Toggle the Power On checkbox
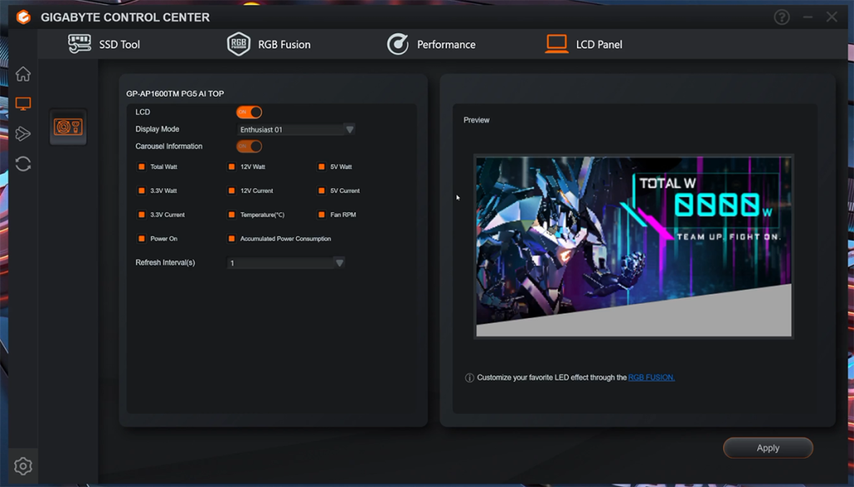Viewport: 854px width, 487px height. click(142, 239)
